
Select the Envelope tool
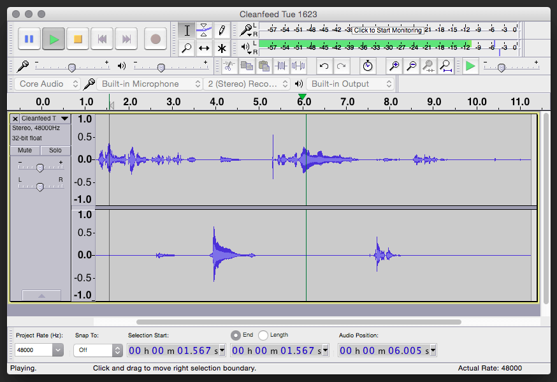204,31
